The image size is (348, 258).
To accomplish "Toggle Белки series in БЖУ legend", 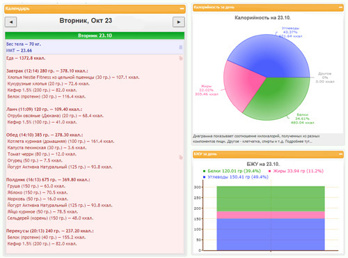I will (232, 171).
